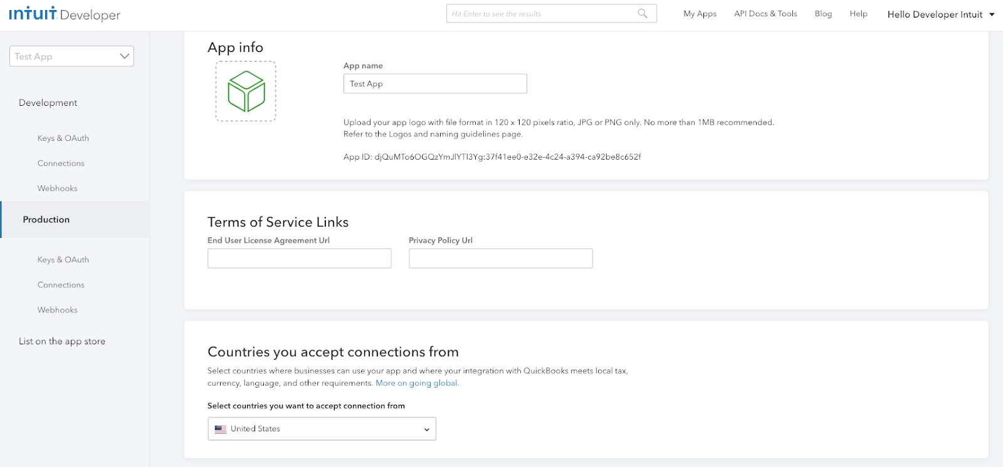1003x467 pixels.
Task: Open Connections under Production
Action: pyautogui.click(x=61, y=285)
